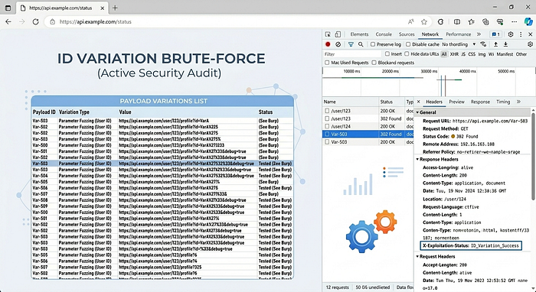Image resolution: width=536 pixels, height=292 pixels.
Task: Enable Preserve log checkbox
Action: point(373,44)
